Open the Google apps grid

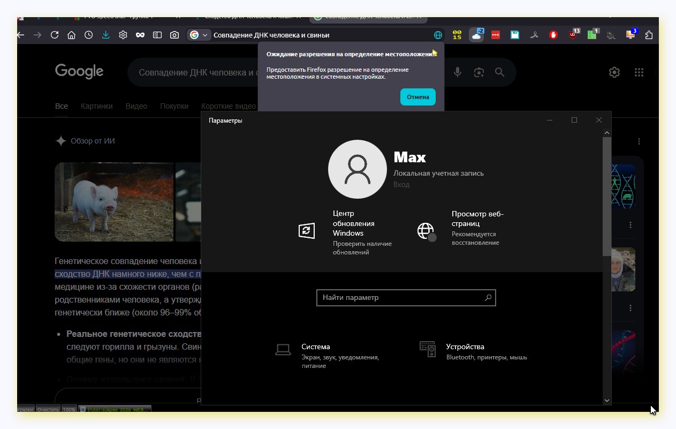[639, 72]
